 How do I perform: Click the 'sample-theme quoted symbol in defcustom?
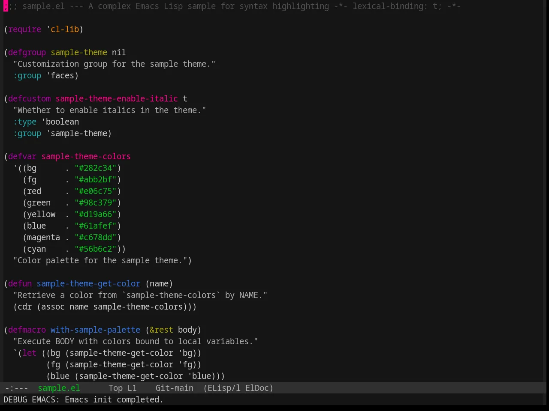coord(76,133)
